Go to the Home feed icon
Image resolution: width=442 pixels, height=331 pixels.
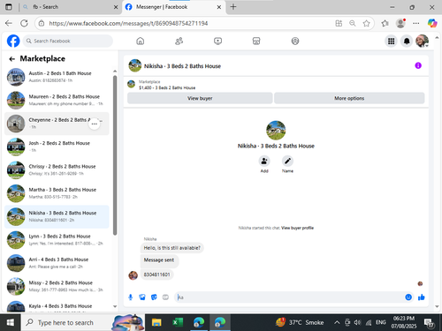click(x=141, y=41)
